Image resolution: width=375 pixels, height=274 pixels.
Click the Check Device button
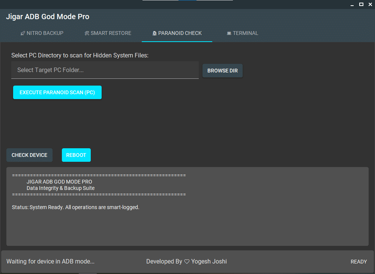29,155
